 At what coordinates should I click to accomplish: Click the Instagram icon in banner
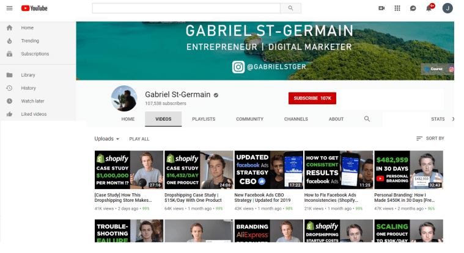pyautogui.click(x=238, y=67)
